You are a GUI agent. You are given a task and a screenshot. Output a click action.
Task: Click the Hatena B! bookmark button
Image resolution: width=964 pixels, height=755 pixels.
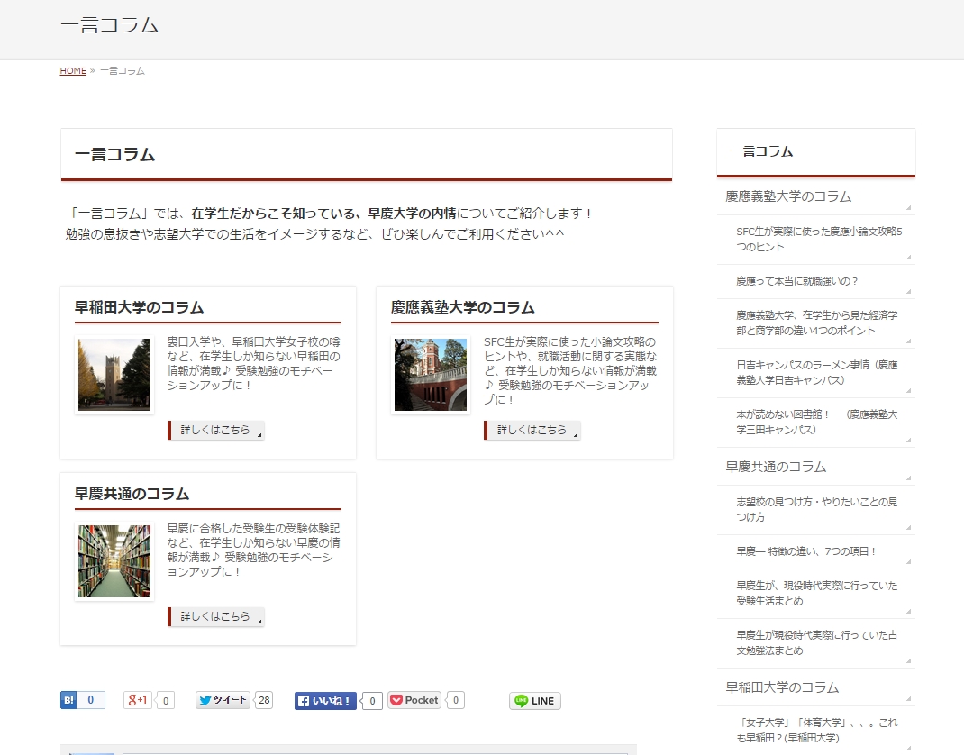68,700
